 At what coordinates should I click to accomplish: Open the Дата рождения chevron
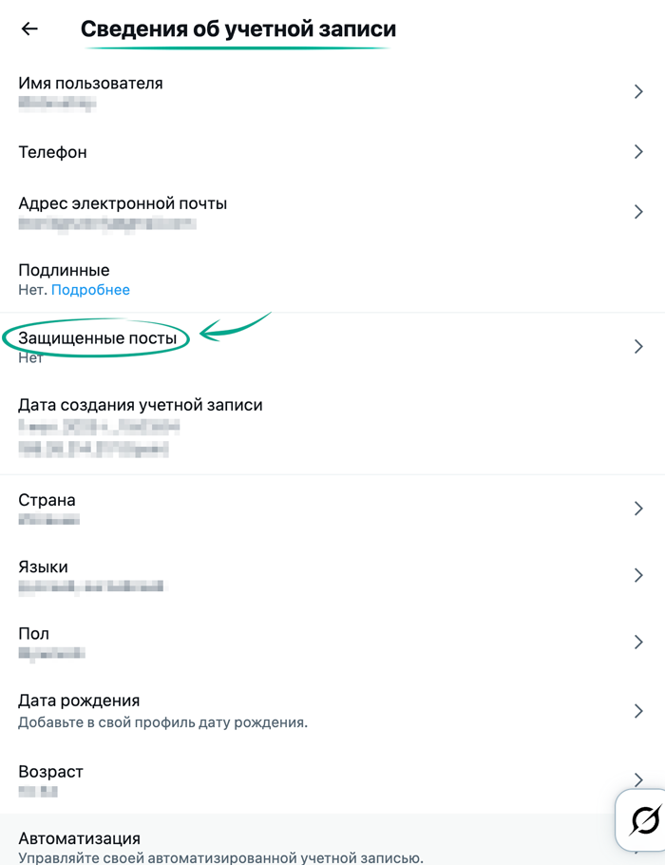pos(638,710)
